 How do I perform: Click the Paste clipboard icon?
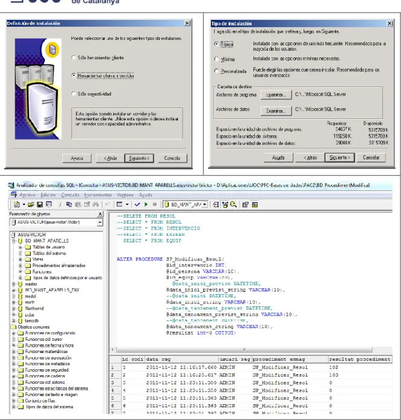pos(78,205)
